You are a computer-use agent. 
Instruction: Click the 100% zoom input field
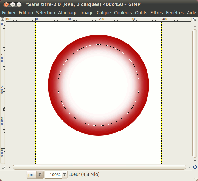tap(53, 174)
